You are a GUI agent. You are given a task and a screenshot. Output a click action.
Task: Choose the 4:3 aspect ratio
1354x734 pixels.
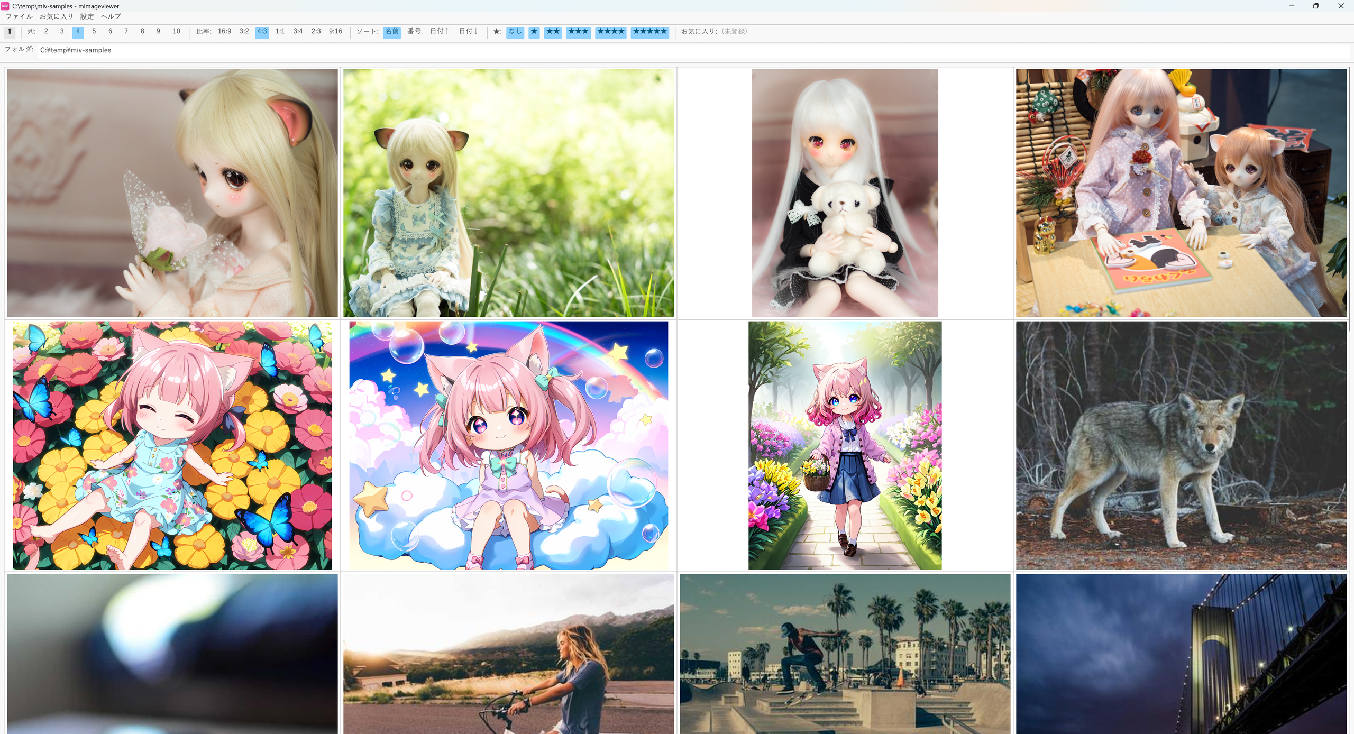(262, 32)
